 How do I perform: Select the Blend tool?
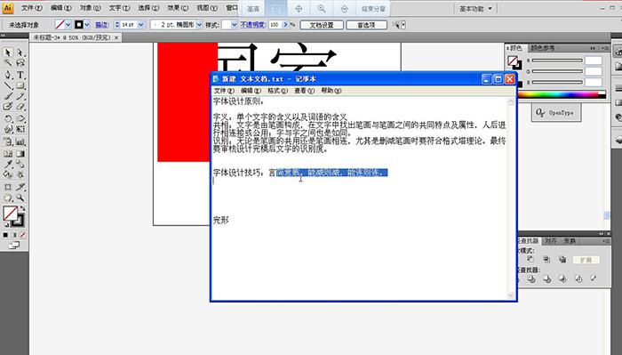click(x=20, y=164)
